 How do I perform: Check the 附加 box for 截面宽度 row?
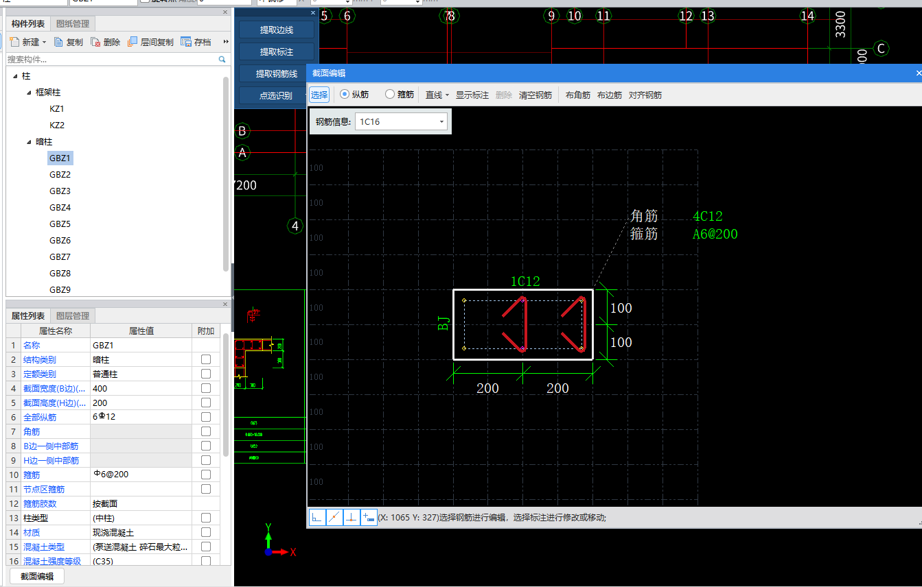pos(206,388)
